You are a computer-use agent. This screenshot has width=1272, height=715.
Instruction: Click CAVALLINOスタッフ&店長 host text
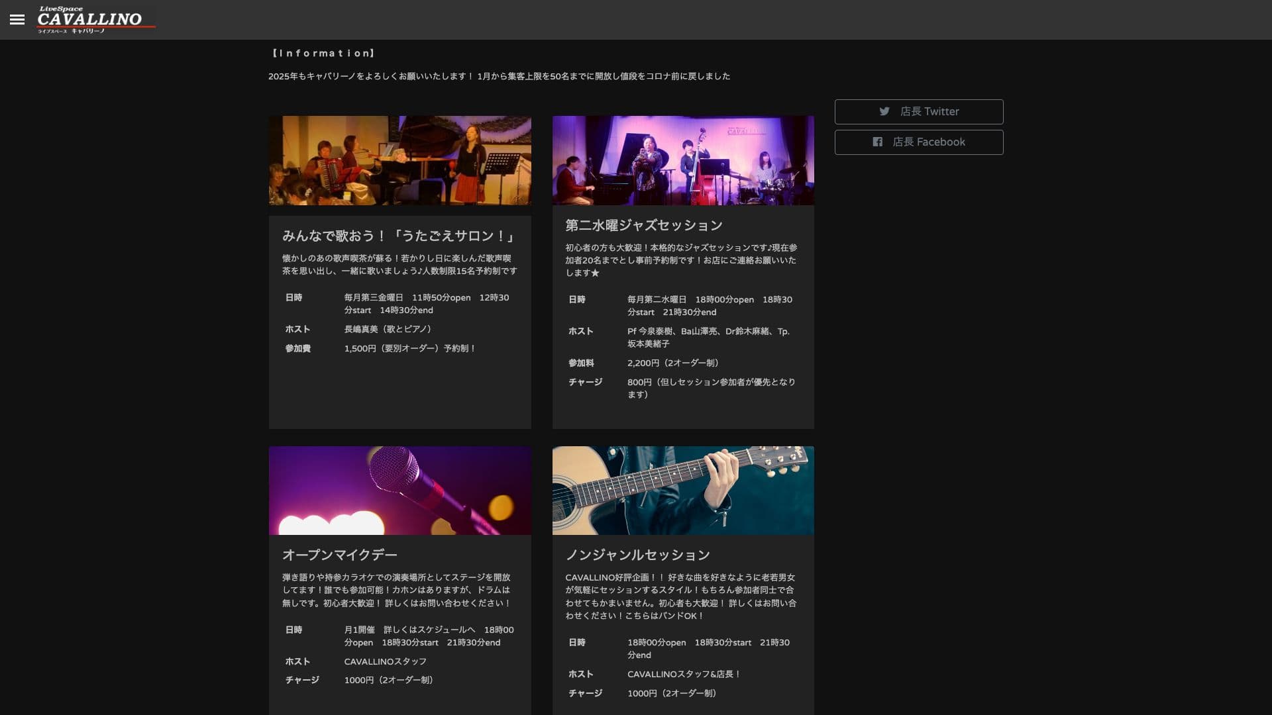point(683,674)
